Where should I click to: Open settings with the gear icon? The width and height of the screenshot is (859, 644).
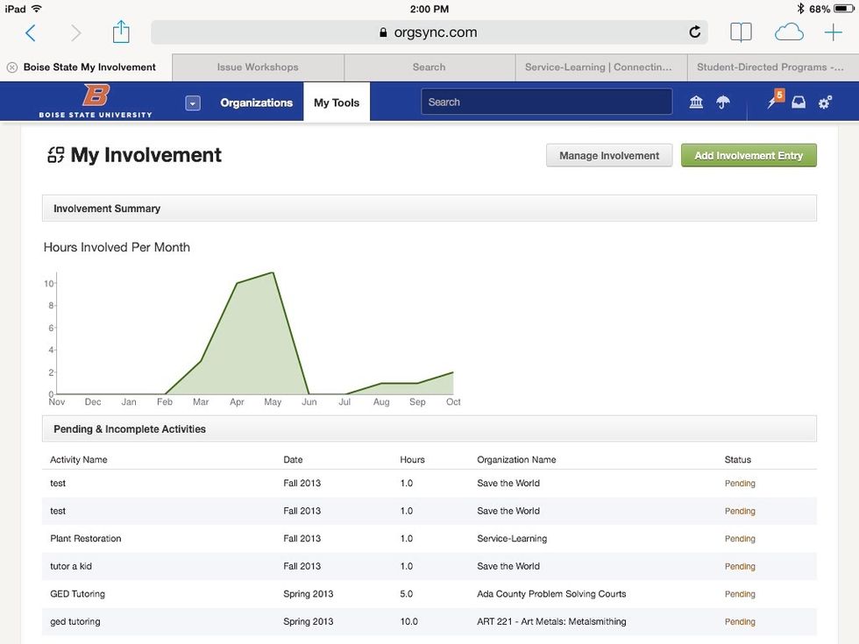(x=825, y=103)
